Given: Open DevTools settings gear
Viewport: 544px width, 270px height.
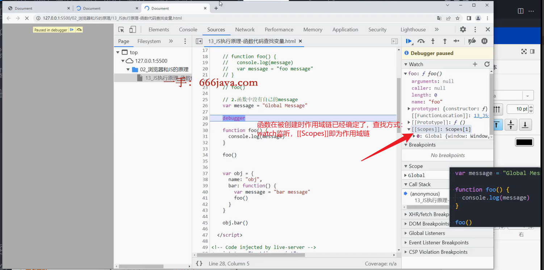Looking at the screenshot, I should tap(463, 30).
